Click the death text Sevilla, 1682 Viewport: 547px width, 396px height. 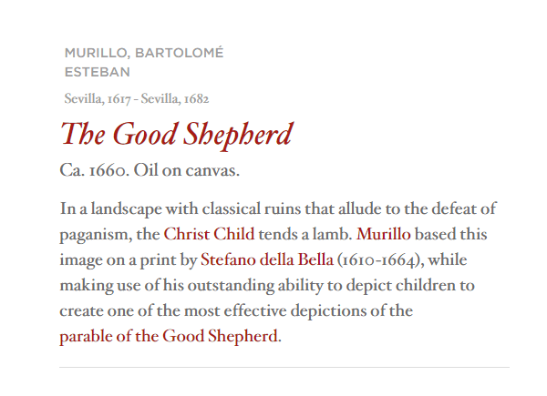pos(175,99)
